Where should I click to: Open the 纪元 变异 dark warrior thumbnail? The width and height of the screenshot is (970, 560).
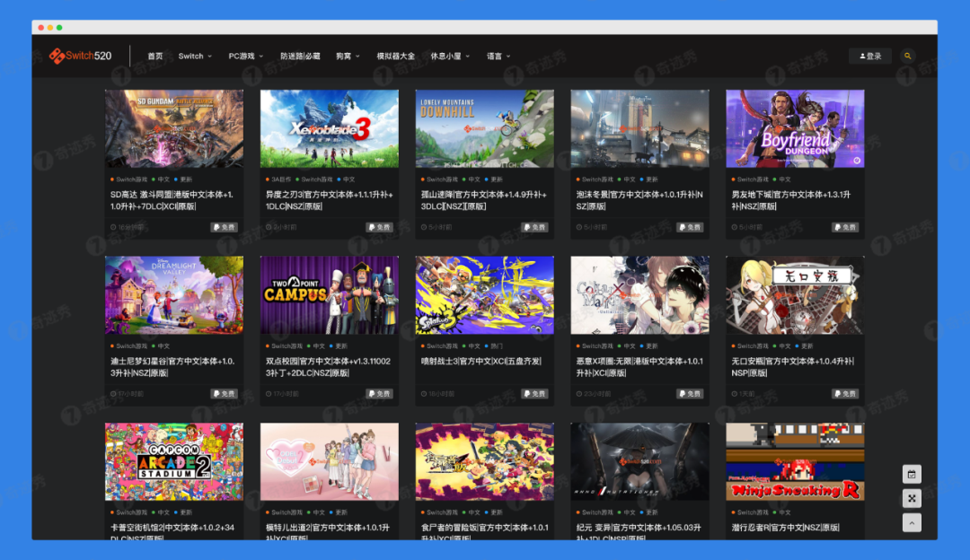(x=639, y=461)
